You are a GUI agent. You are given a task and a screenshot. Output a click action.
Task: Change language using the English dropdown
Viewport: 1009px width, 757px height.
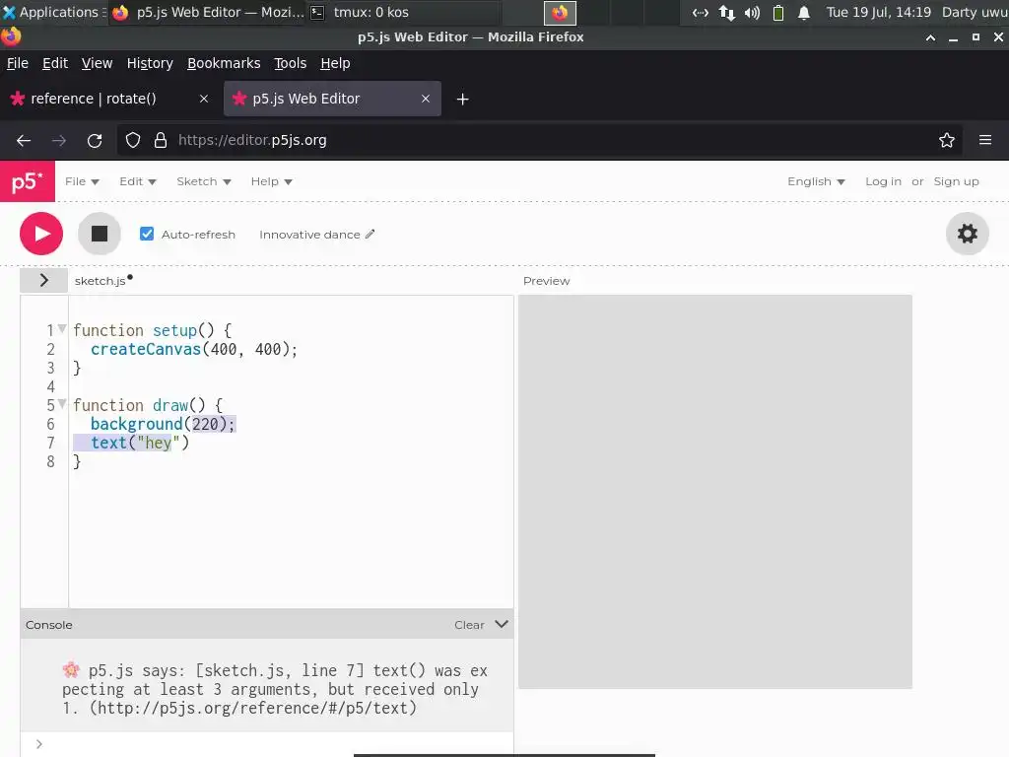click(816, 181)
